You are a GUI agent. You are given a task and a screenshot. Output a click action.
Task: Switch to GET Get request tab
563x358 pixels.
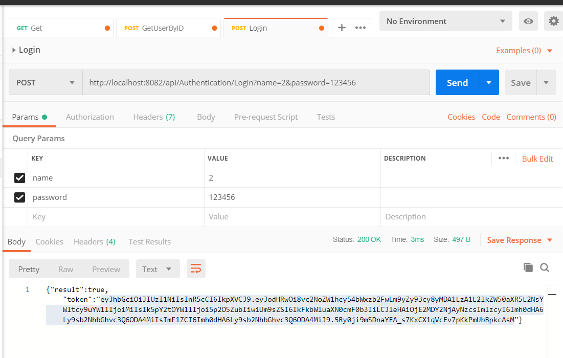tap(61, 28)
